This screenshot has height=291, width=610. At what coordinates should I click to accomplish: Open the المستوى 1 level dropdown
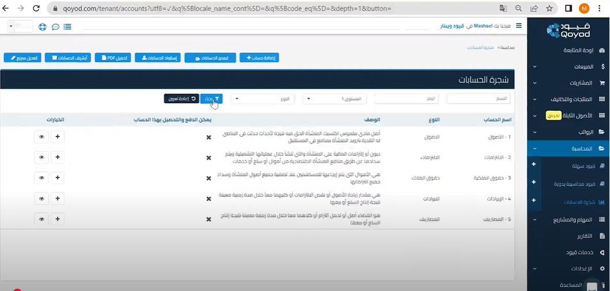(x=334, y=99)
